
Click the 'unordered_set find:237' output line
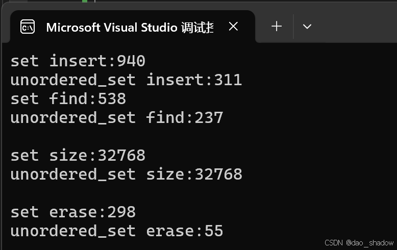pyautogui.click(x=117, y=118)
